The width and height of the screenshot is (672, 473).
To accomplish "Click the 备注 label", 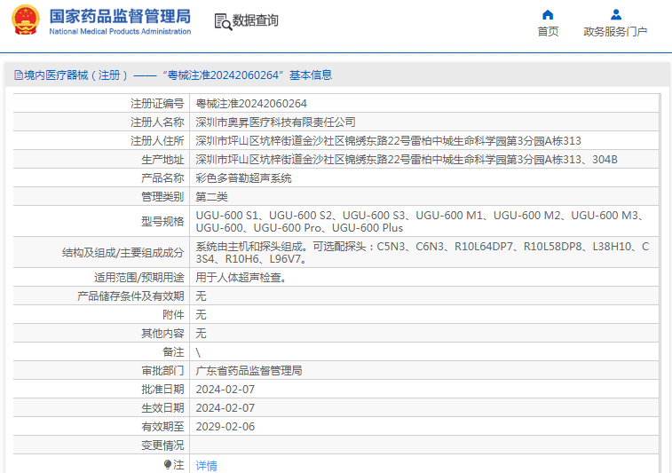I will [x=173, y=352].
